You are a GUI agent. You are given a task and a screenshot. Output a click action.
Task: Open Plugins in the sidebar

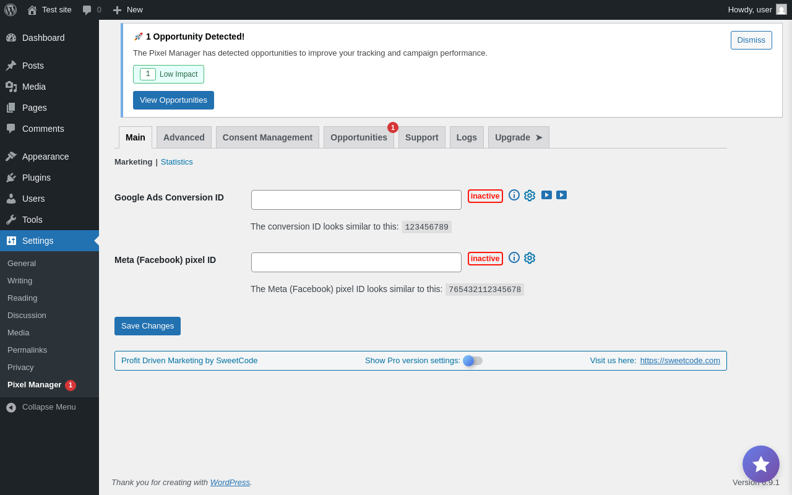(x=37, y=178)
